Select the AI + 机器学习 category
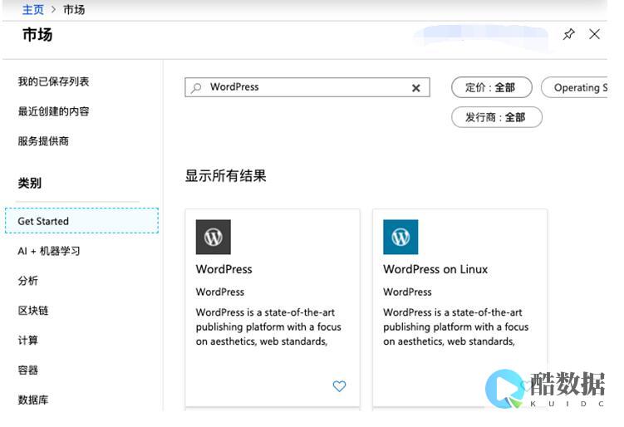The width and height of the screenshot is (624, 427). click(x=49, y=251)
